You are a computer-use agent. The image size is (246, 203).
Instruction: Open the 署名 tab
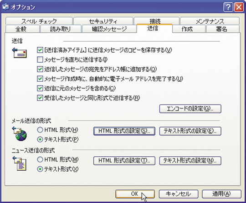pos(221,29)
